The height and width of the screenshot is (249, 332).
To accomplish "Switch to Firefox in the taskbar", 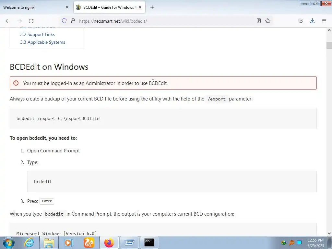I will click(109, 243).
